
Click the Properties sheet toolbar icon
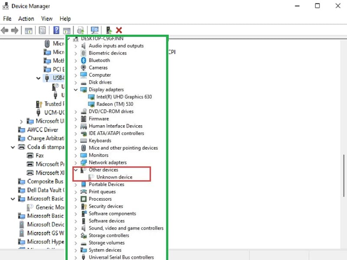42,30
